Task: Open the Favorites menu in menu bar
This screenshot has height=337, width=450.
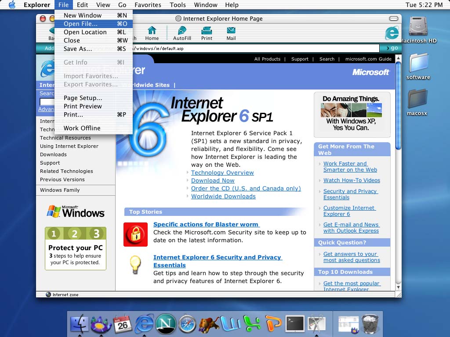Action: [148, 5]
